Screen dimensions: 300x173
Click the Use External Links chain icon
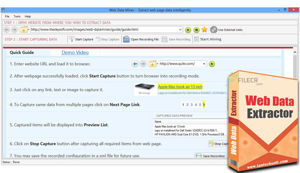click(214, 30)
